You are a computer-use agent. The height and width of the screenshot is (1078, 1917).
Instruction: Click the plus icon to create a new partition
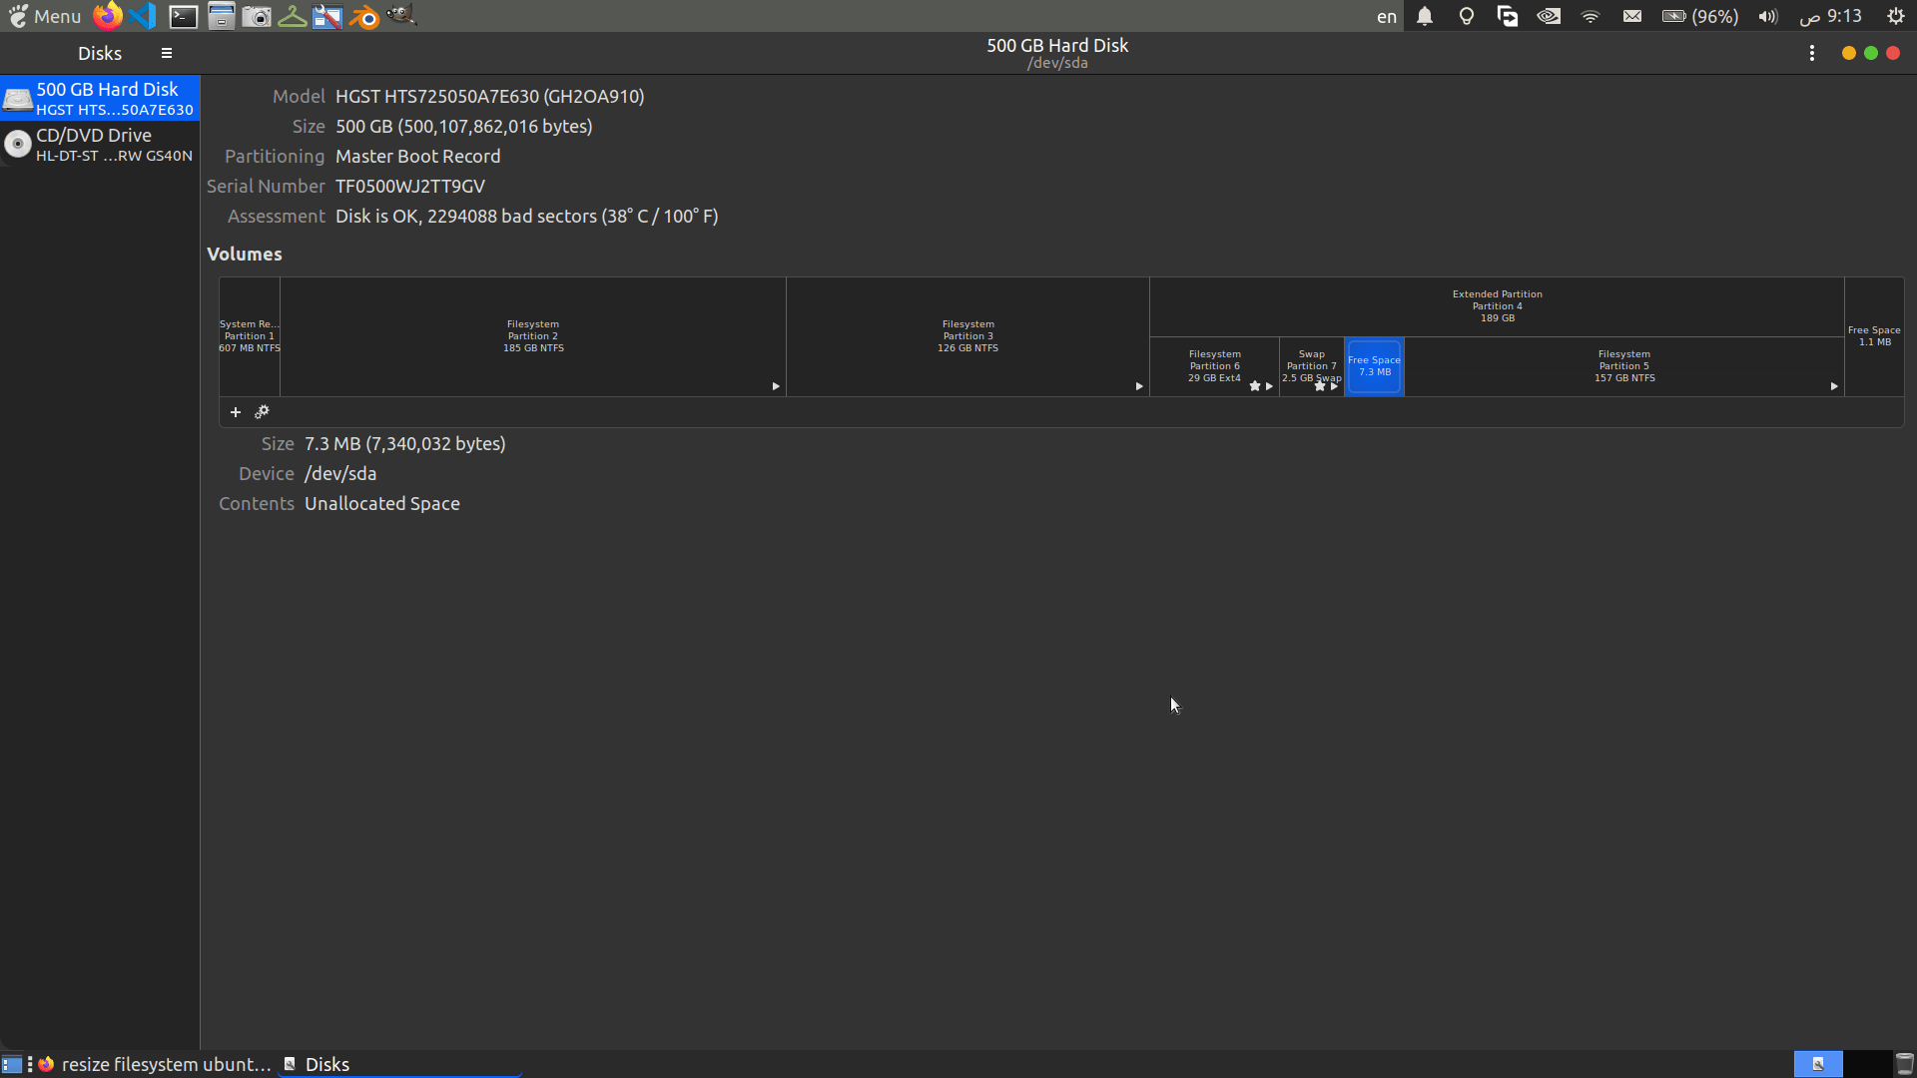tap(235, 411)
